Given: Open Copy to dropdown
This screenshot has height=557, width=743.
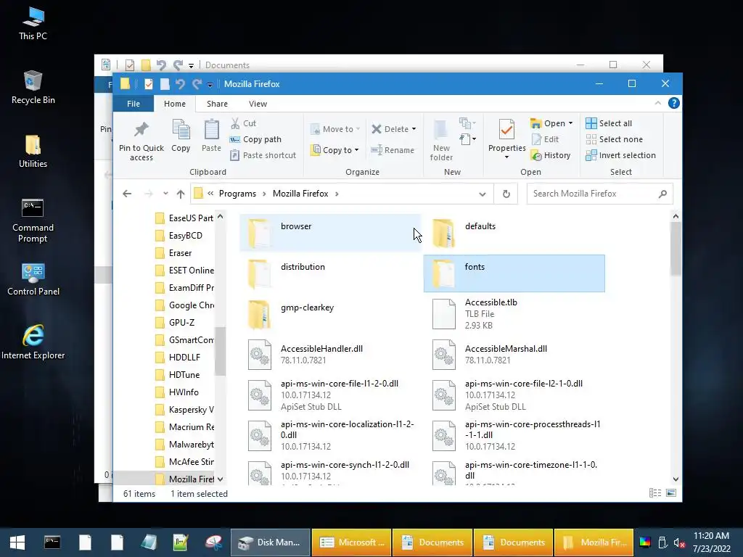Looking at the screenshot, I should pyautogui.click(x=334, y=150).
